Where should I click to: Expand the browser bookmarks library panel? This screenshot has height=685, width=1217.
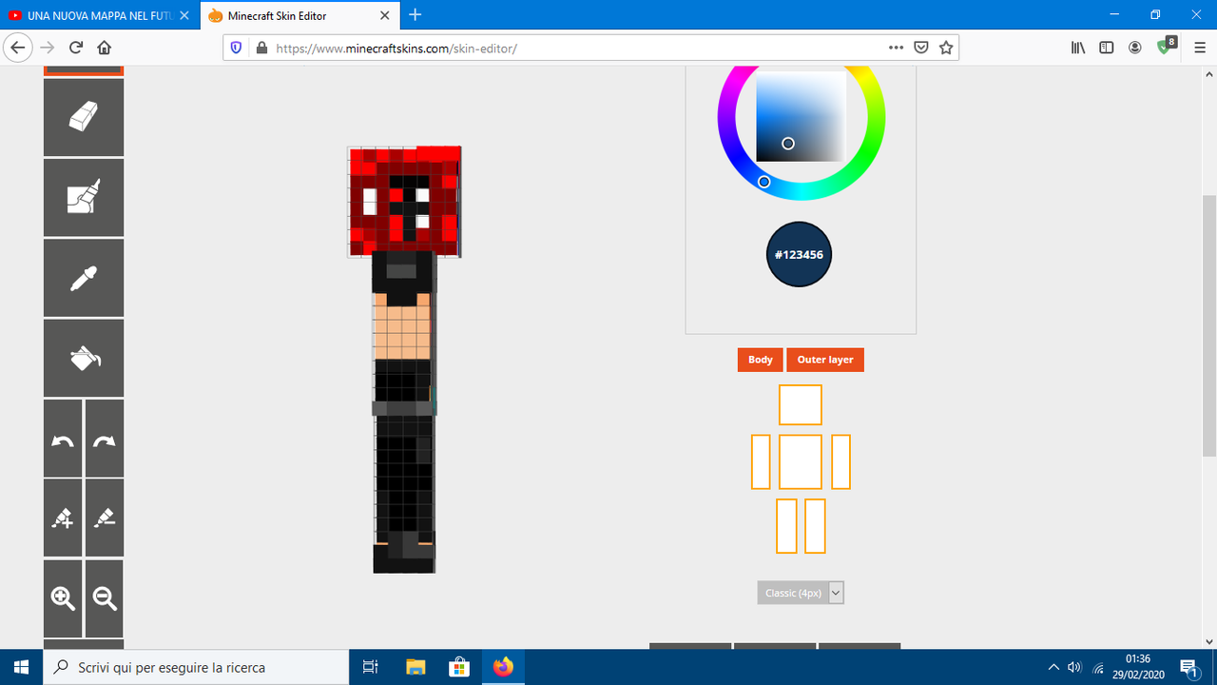tap(1077, 47)
